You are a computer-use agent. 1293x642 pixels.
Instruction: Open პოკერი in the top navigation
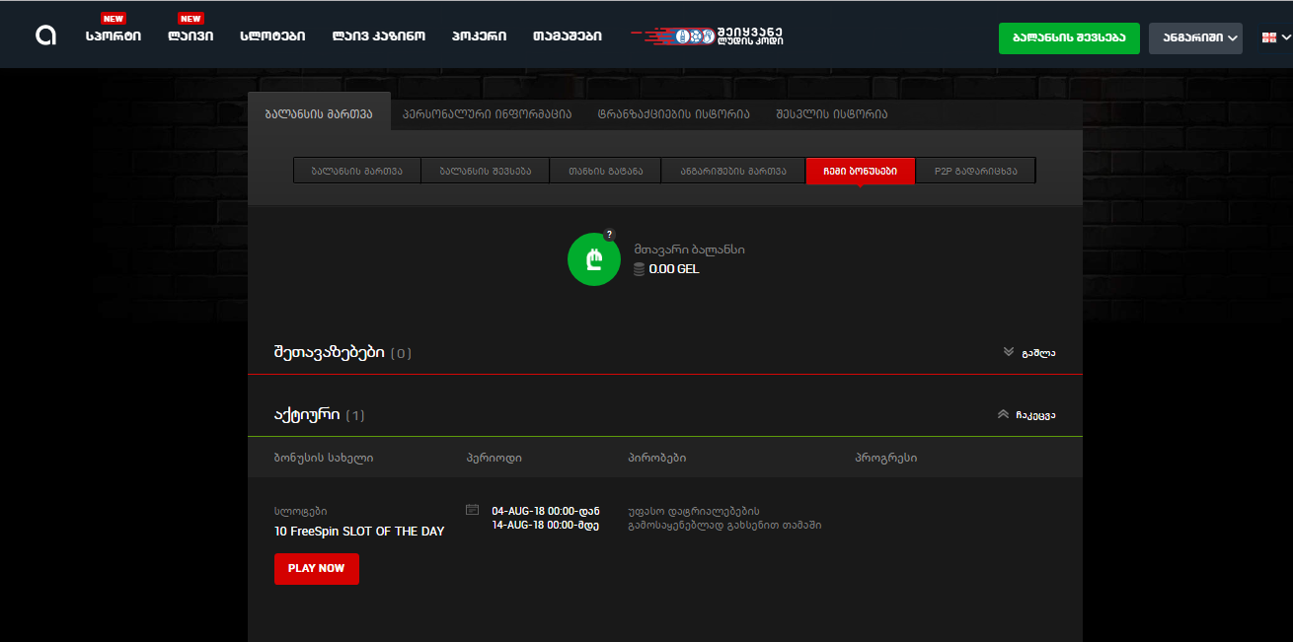[480, 36]
